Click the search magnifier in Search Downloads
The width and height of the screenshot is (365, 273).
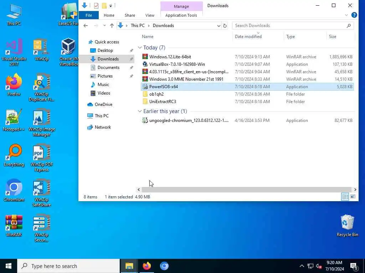pos(349,26)
